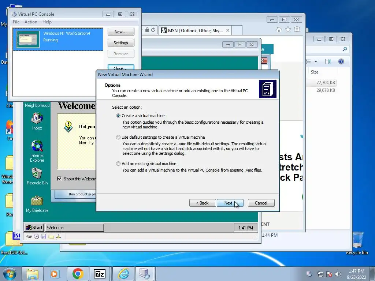The height and width of the screenshot is (281, 375).
Task: Click the volume speaker tray icon
Action: pyautogui.click(x=338, y=274)
